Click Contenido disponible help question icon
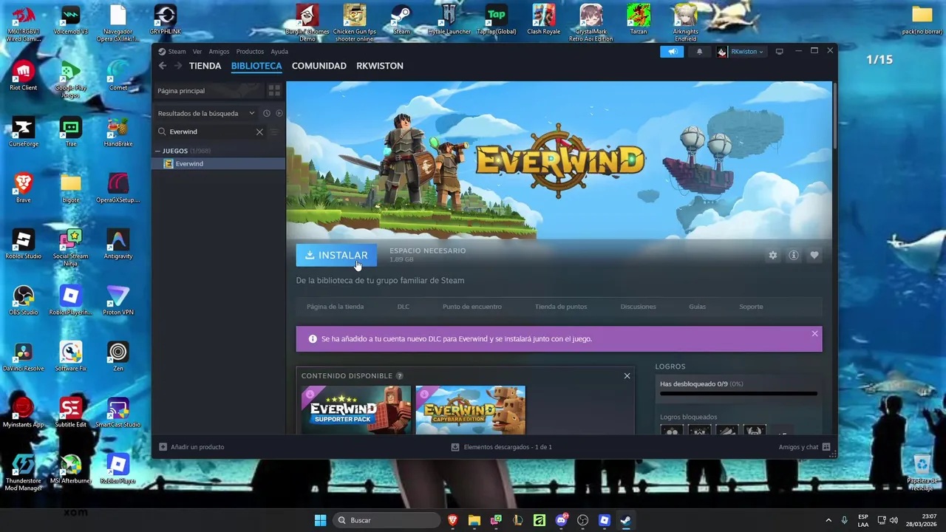The image size is (946, 532). (400, 376)
